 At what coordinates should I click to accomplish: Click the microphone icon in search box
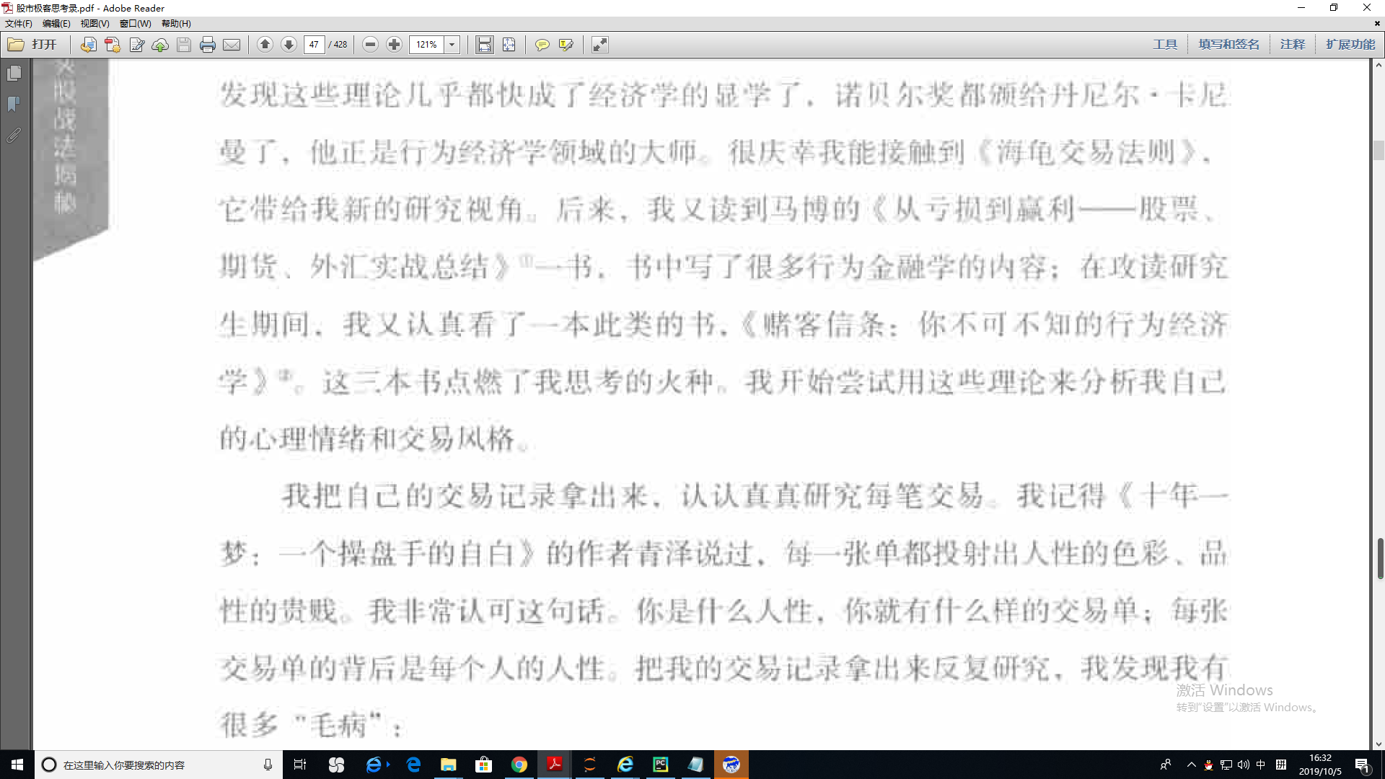(268, 765)
